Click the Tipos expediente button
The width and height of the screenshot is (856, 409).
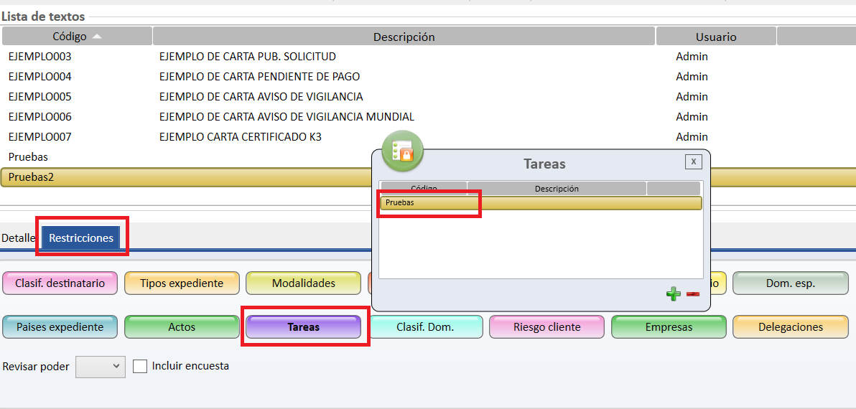click(x=181, y=283)
